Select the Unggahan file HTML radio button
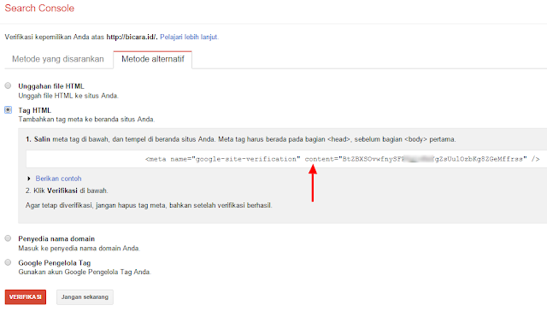The width and height of the screenshot is (547, 311). [8, 85]
